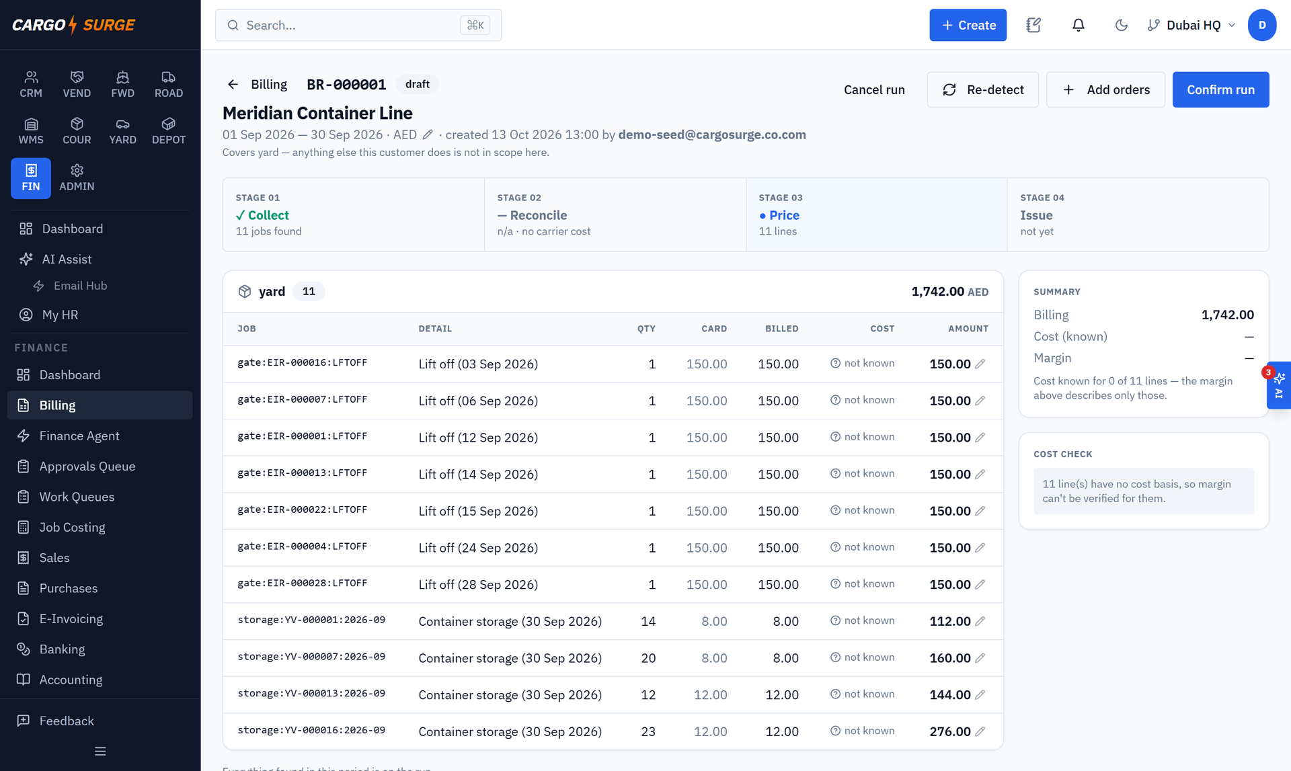Expand the Dubai HQ branch selector
This screenshot has width=1291, height=771.
pyautogui.click(x=1191, y=25)
